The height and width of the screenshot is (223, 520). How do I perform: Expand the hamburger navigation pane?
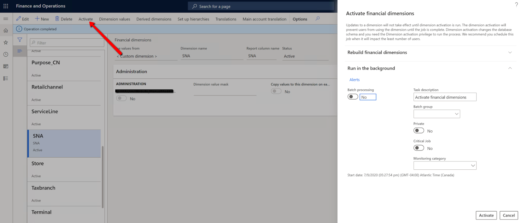pos(6,19)
